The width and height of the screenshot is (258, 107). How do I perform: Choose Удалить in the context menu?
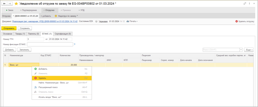(62, 78)
